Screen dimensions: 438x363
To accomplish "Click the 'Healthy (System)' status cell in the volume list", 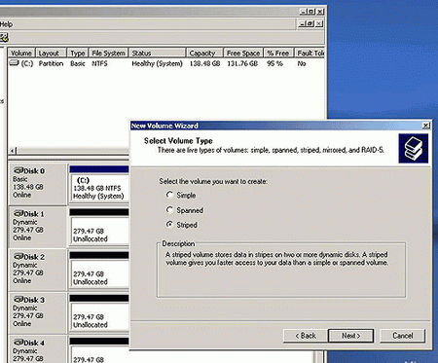I will click(157, 63).
